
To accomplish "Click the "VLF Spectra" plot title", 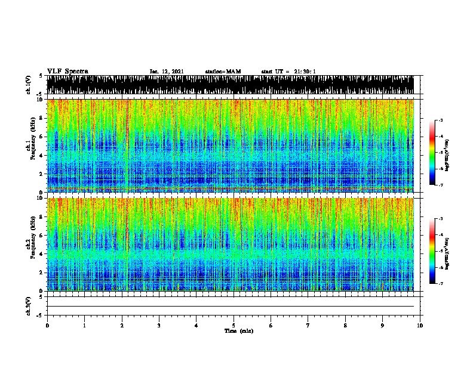I will point(67,72).
